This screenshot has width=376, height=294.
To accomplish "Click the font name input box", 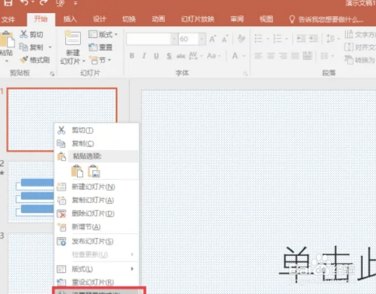I will [149, 39].
